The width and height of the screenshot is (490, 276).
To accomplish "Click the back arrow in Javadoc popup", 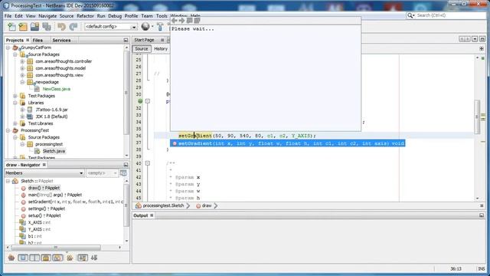I will click(175, 21).
